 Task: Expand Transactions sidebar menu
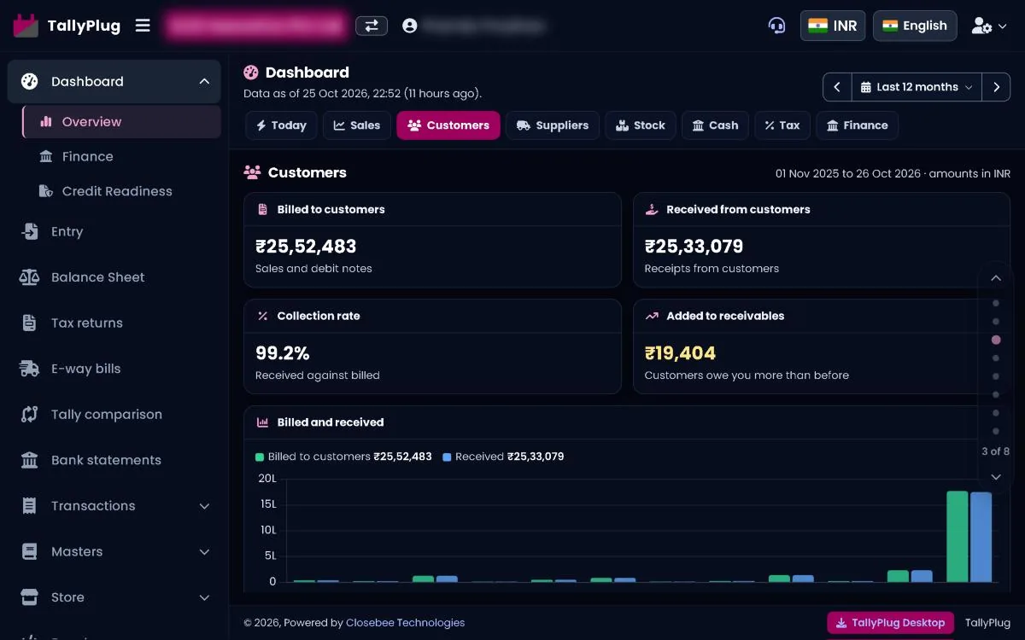point(114,506)
